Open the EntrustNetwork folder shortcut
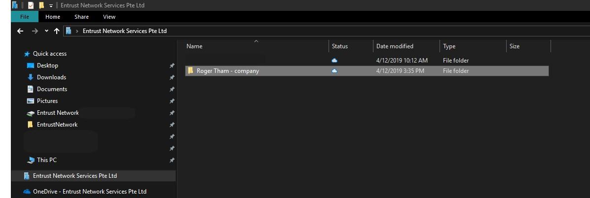This screenshot has height=198, width=590. pos(57,124)
